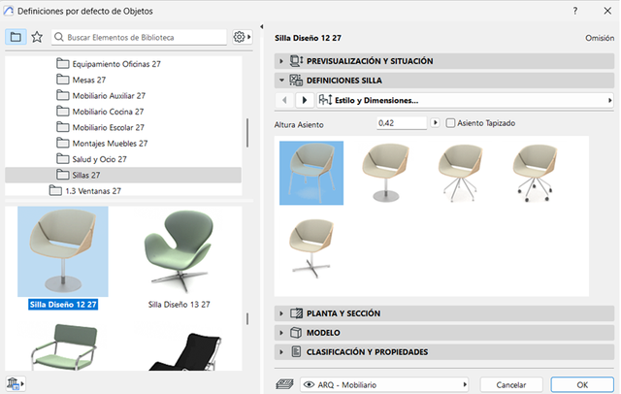Screen dimensions: 621x394
Task: Click the OK button
Action: tap(582, 384)
